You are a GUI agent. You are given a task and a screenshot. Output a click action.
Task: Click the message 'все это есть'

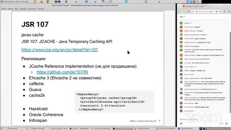(x=205, y=59)
